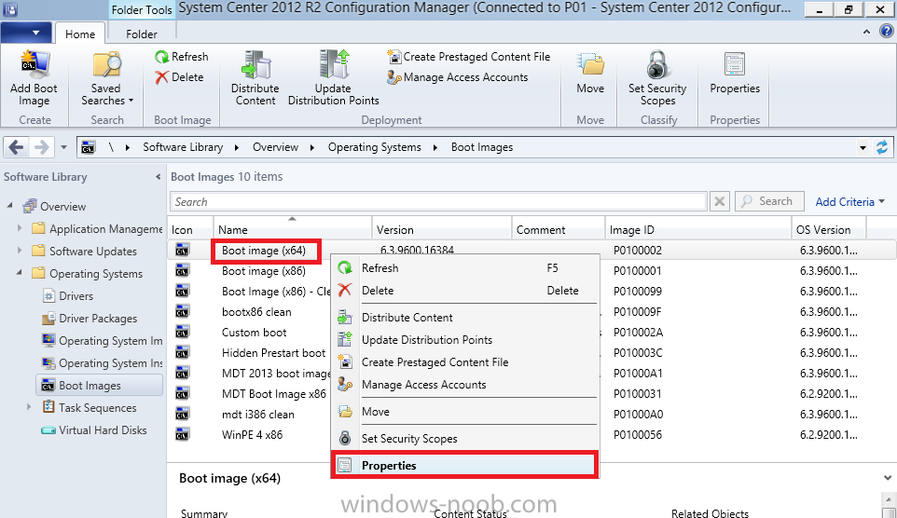897x518 pixels.
Task: Open the address bar dropdown arrow
Action: pyautogui.click(x=862, y=147)
